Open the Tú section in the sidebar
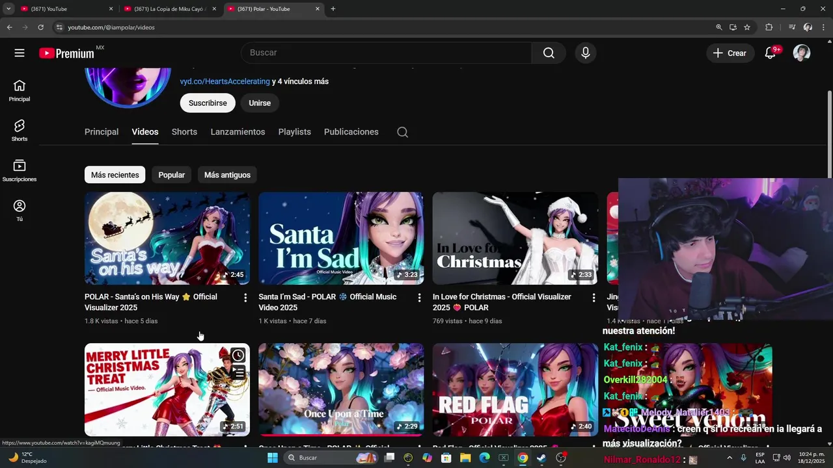 click(x=20, y=211)
